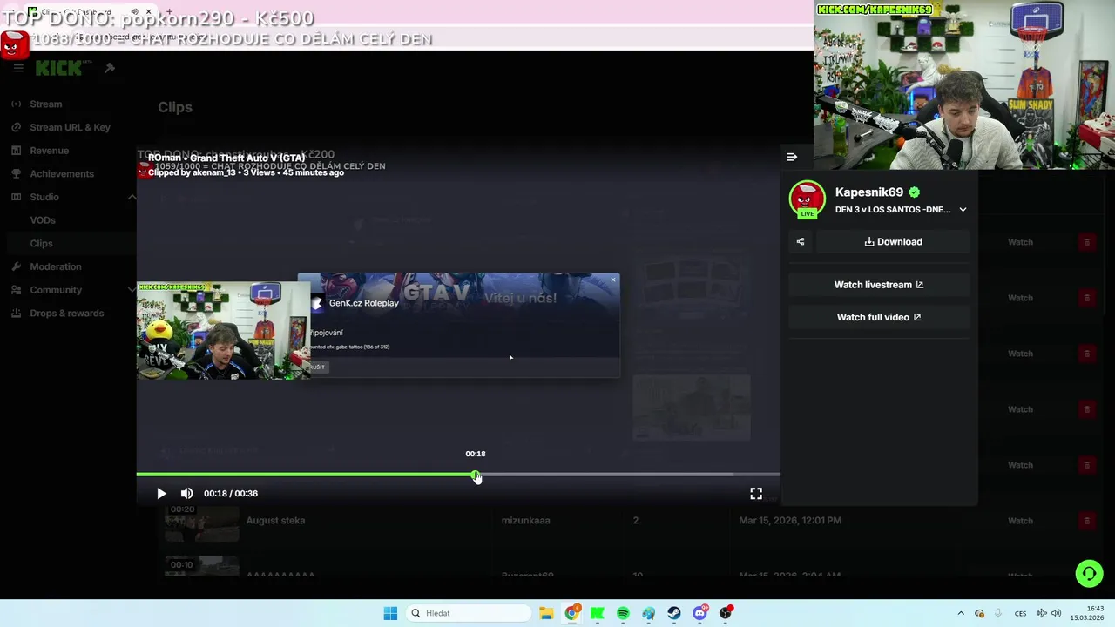
Task: Play the clip video
Action: pos(161,493)
